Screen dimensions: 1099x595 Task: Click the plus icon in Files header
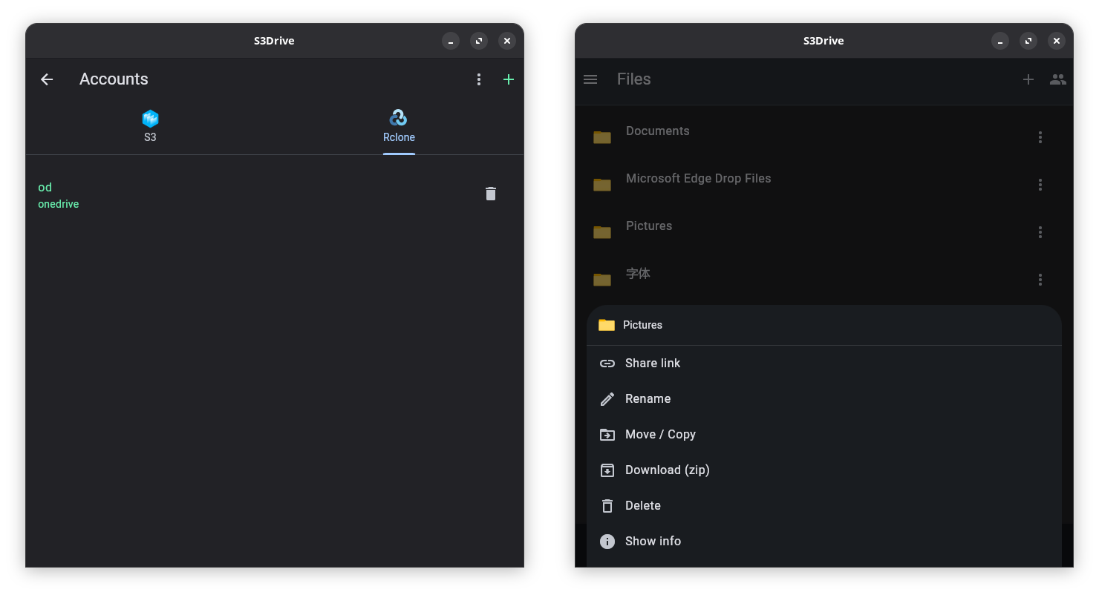(1028, 79)
